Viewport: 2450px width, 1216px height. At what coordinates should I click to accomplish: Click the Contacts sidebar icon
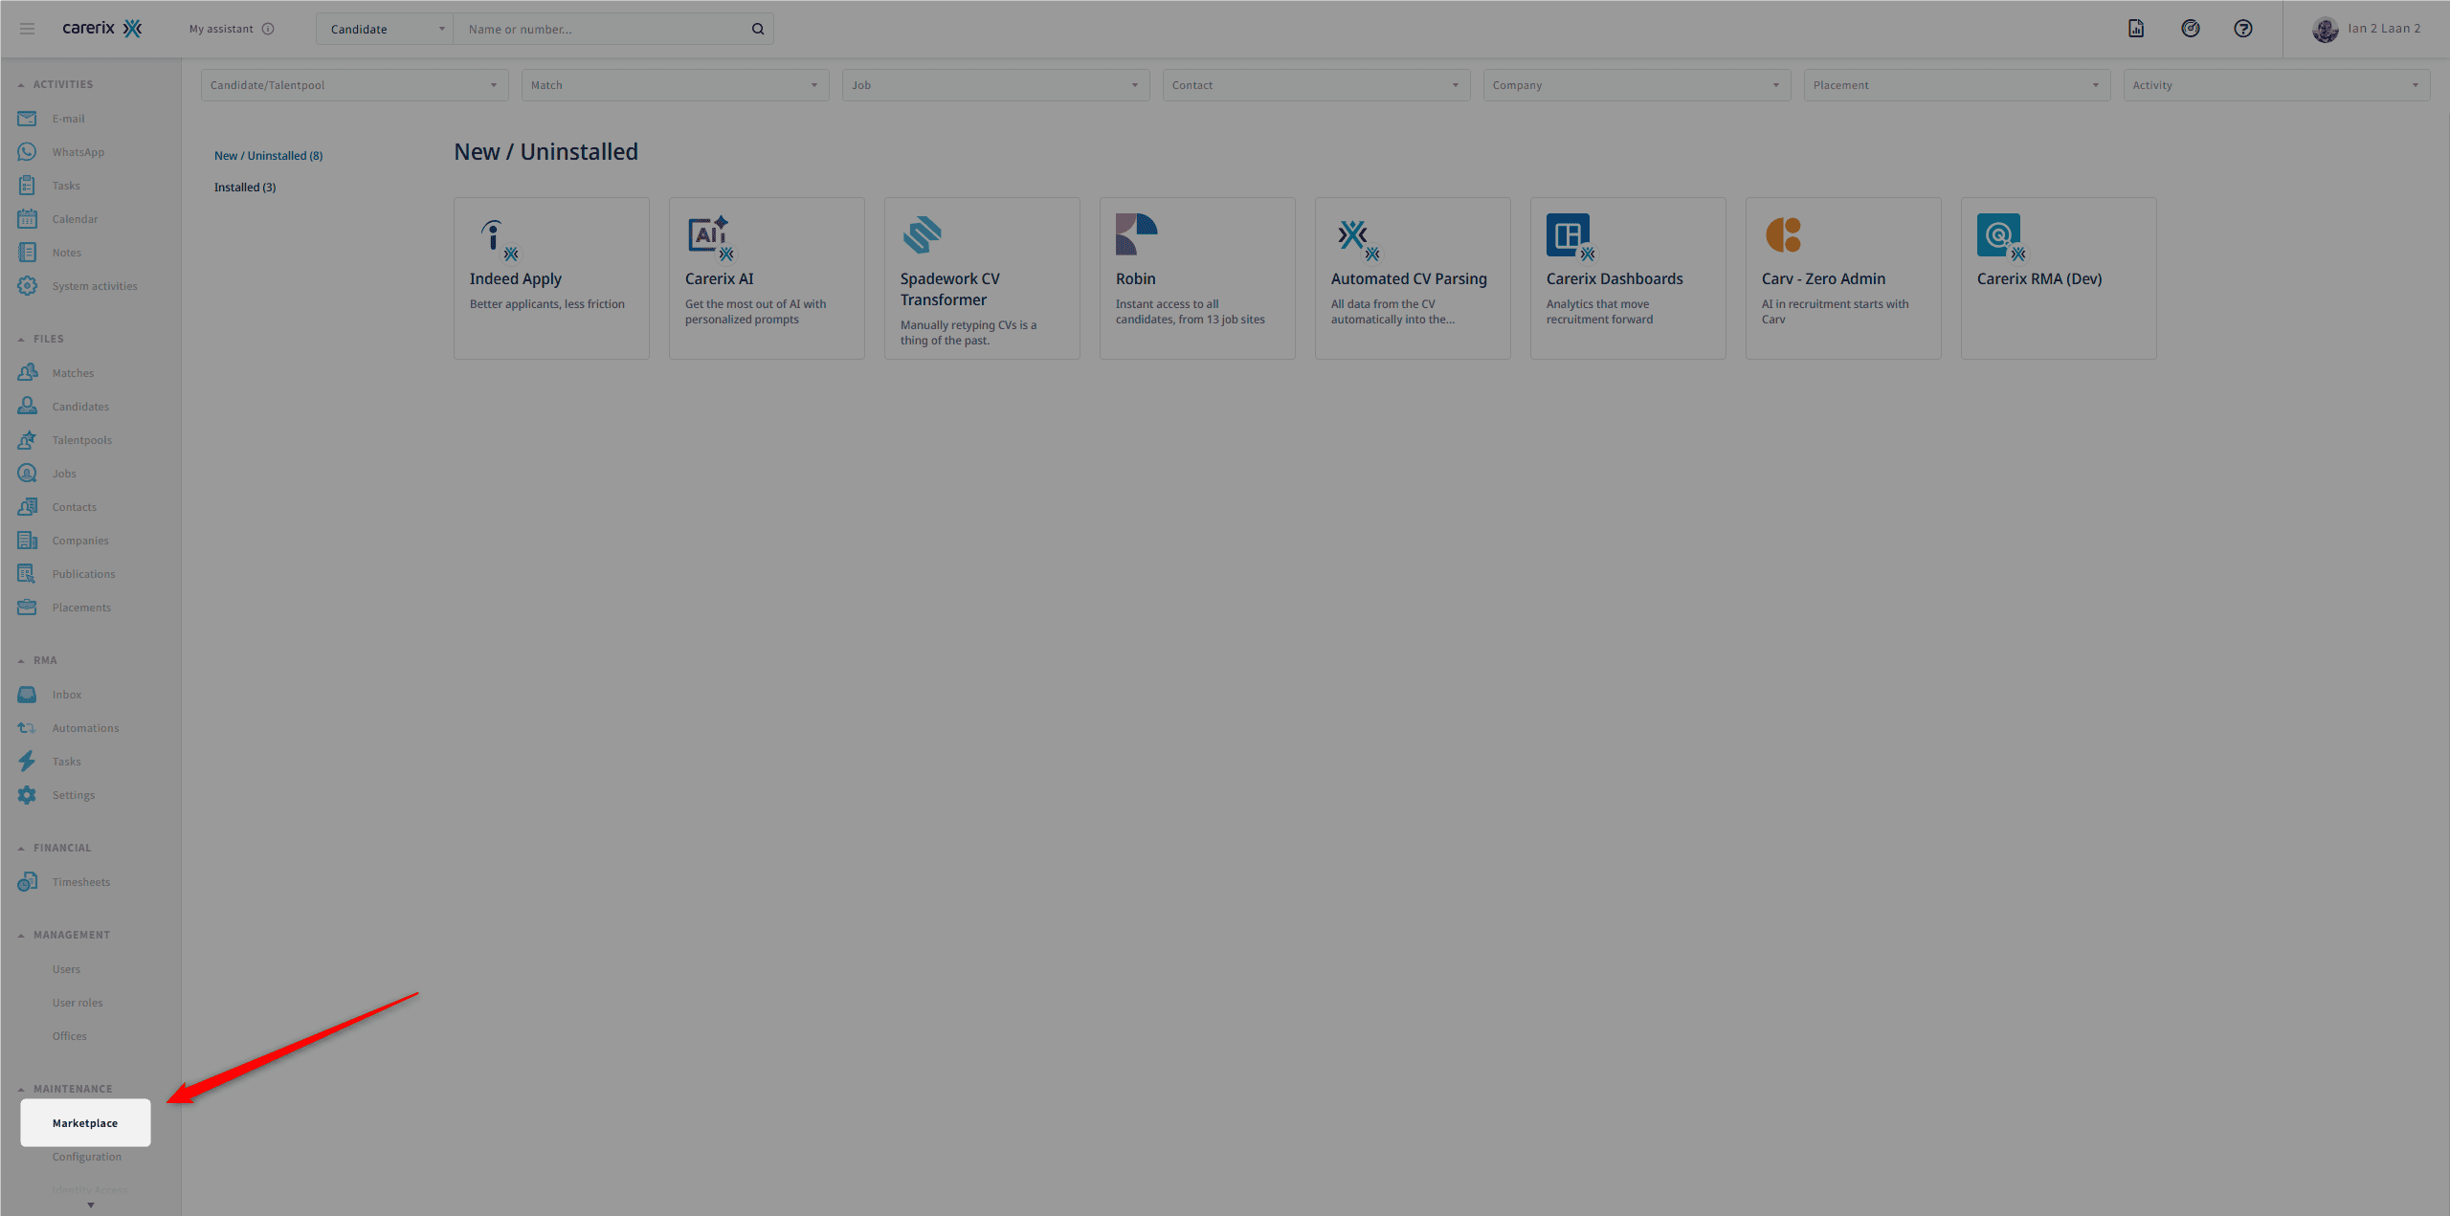pos(27,507)
